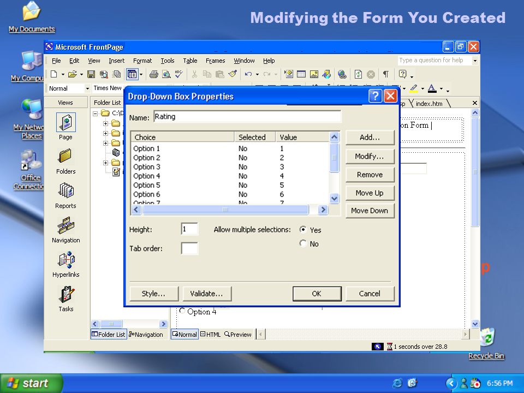Open the Page view in Views bar

click(65, 126)
